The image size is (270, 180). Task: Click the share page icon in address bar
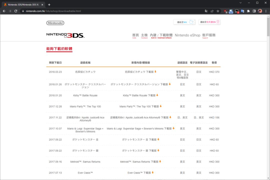[x=212, y=11]
